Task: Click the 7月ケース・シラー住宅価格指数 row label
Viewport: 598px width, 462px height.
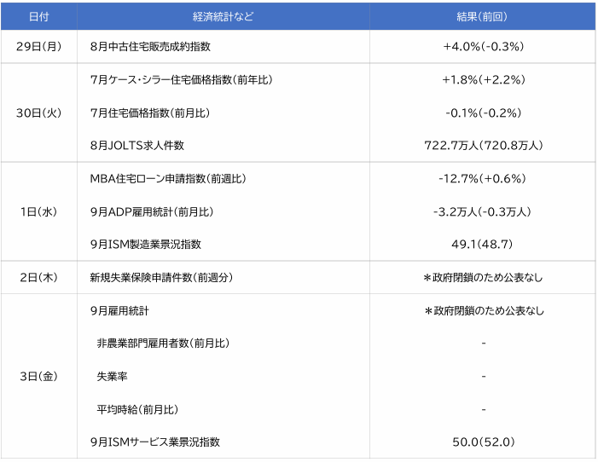Action: (181, 80)
